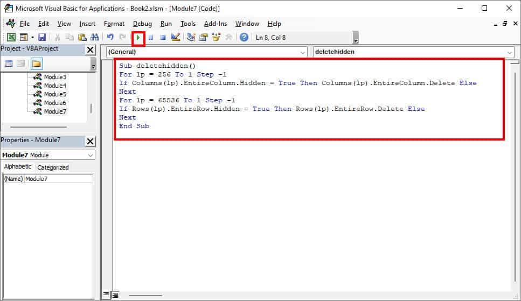Open the Run menu
521x301 pixels.
(x=166, y=24)
